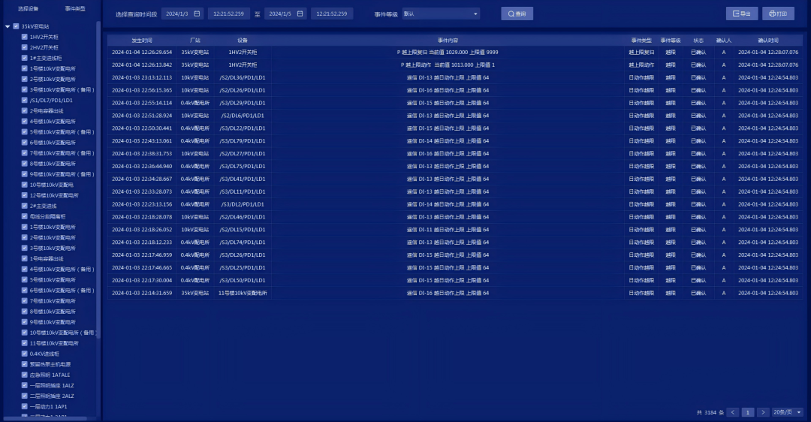Image resolution: width=811 pixels, height=422 pixels.
Task: Go to the next results page
Action: (763, 412)
